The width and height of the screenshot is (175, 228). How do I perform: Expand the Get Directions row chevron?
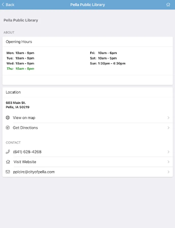[x=168, y=128]
